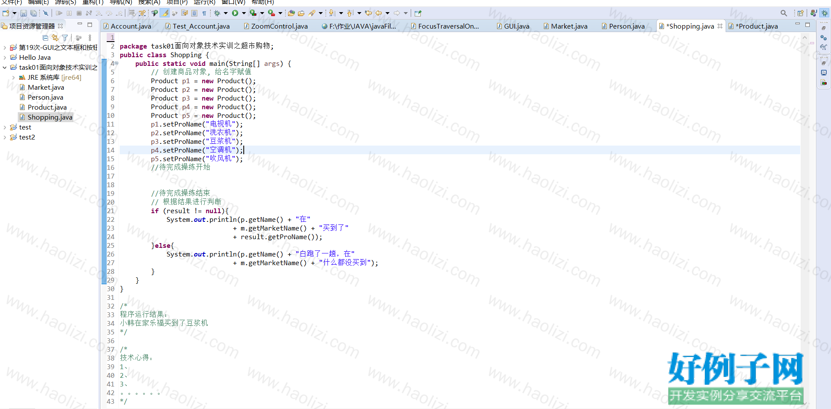
Task: Click the Terminate debug icon
Action: click(79, 13)
